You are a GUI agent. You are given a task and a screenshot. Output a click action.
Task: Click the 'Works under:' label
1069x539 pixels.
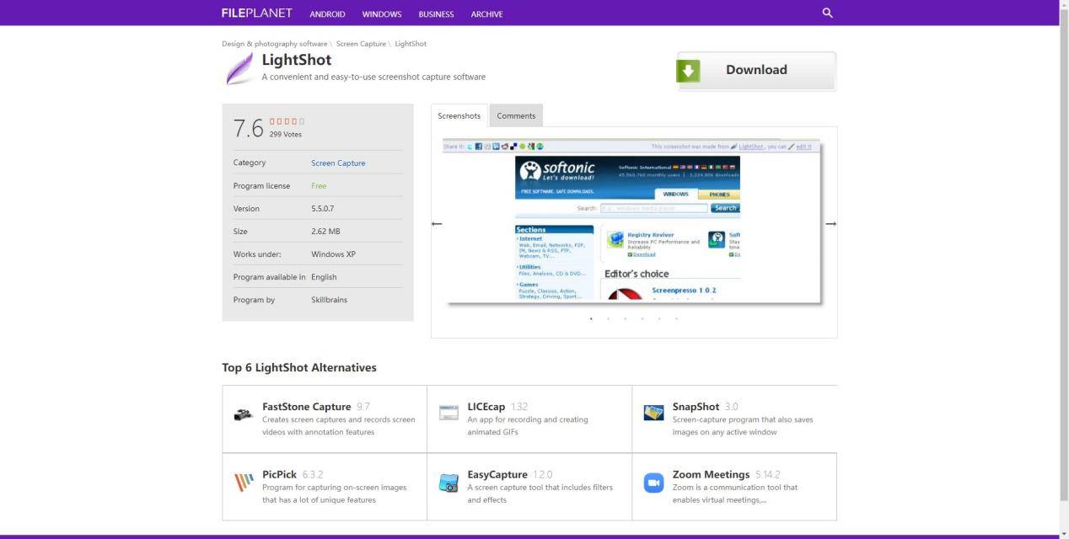[x=257, y=254]
